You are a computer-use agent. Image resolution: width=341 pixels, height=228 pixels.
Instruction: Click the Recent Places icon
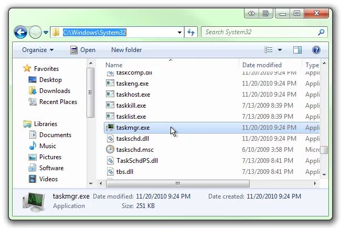33,102
